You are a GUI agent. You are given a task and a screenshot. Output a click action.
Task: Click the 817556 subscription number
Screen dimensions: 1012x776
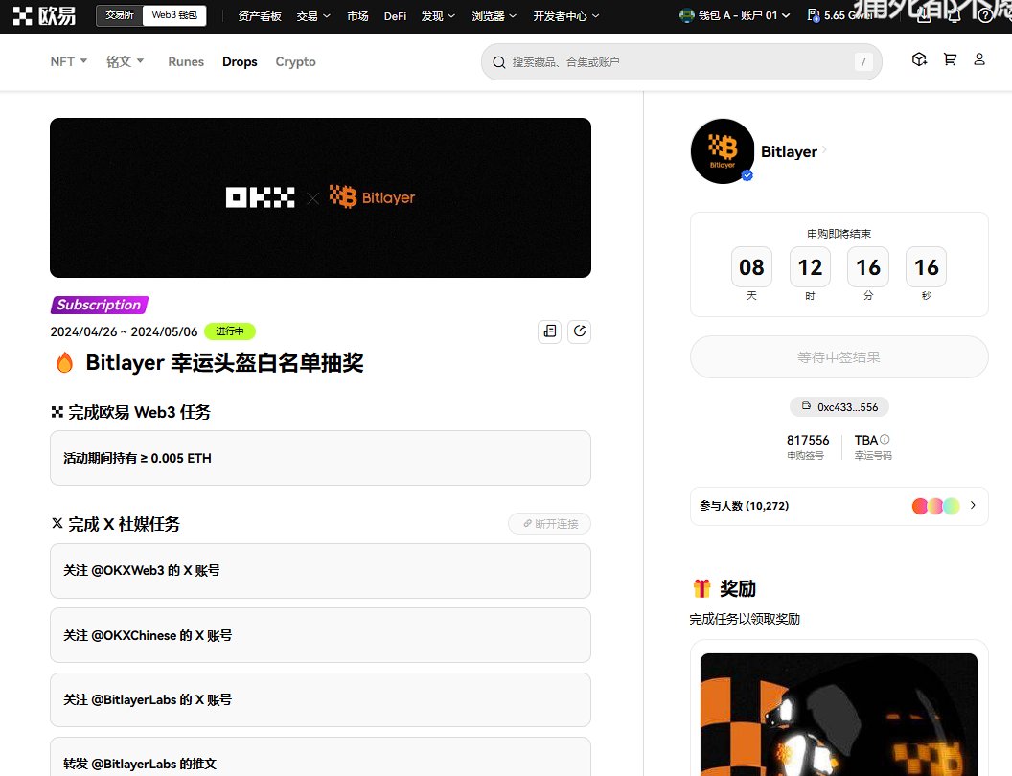tap(808, 440)
